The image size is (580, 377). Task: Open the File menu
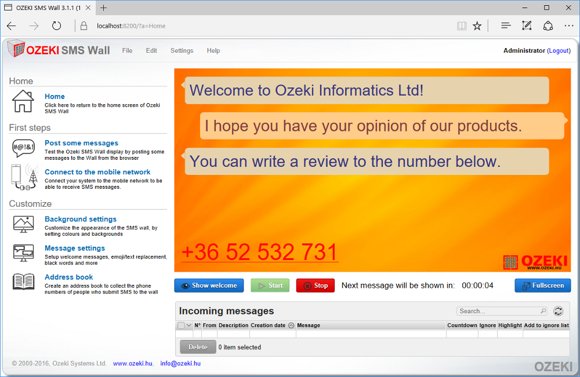(127, 50)
